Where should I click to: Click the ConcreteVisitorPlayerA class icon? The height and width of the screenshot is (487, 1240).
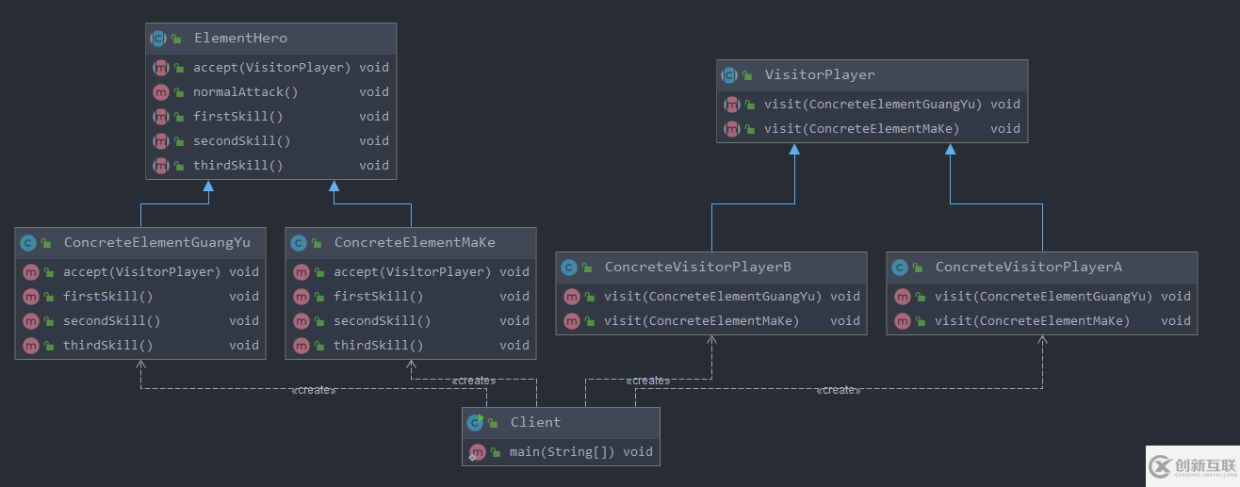[x=901, y=268]
